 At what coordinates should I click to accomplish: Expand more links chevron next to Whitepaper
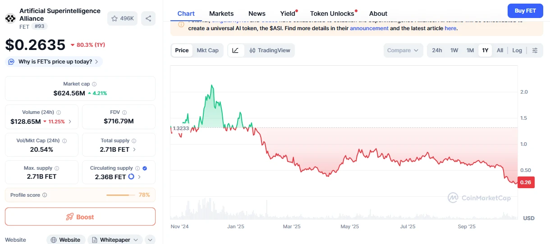point(150,240)
